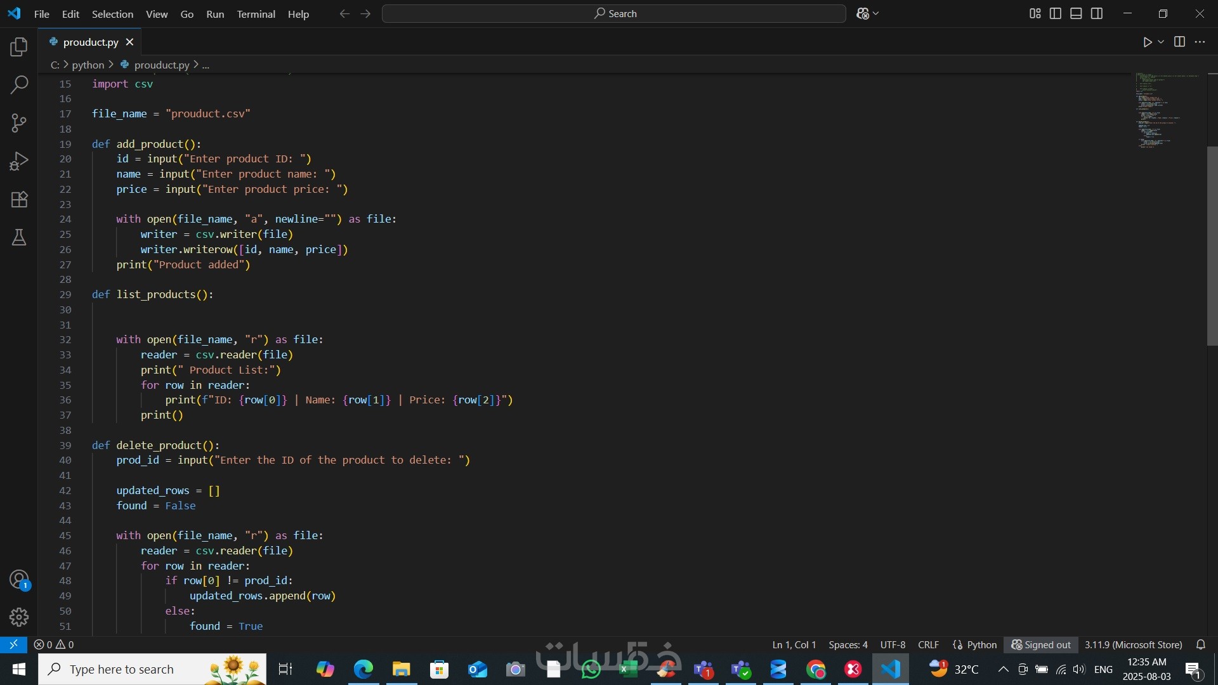Open editor More Actions ellipsis menu
The height and width of the screenshot is (685, 1218).
pos(1200,42)
